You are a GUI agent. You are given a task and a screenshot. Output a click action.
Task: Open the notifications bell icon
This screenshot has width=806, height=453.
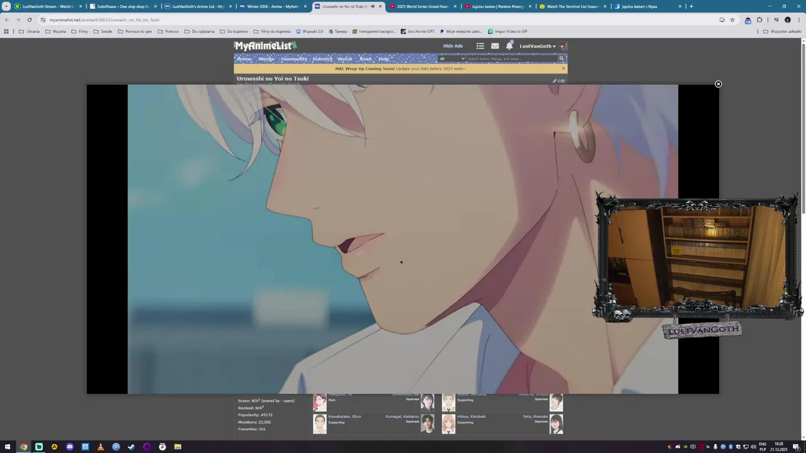[509, 46]
